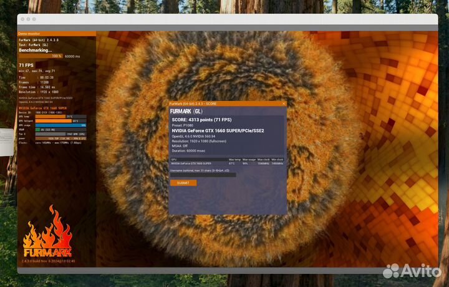
Task: Click the power TDP bar
Action: (x=59, y=138)
